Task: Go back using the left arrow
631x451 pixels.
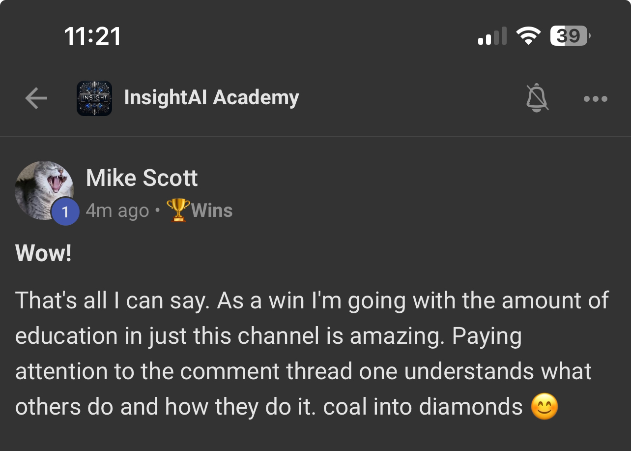Action: pos(36,98)
